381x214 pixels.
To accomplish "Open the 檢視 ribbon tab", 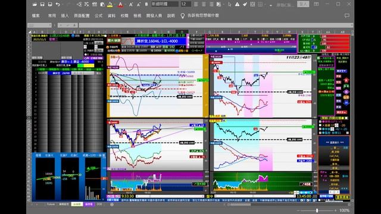I will coord(138,15).
